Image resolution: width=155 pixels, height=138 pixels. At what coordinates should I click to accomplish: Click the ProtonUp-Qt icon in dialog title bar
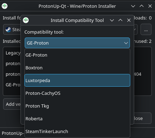click(26, 20)
